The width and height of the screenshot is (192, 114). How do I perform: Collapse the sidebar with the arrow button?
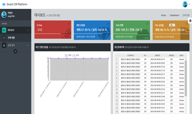tap(15, 52)
